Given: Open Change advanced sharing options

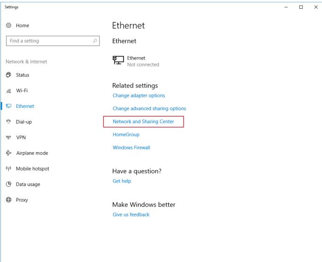Looking at the screenshot, I should (x=149, y=108).
